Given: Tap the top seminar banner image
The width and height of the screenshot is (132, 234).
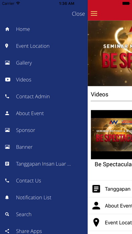Looking at the screenshot, I should [x=110, y=53].
